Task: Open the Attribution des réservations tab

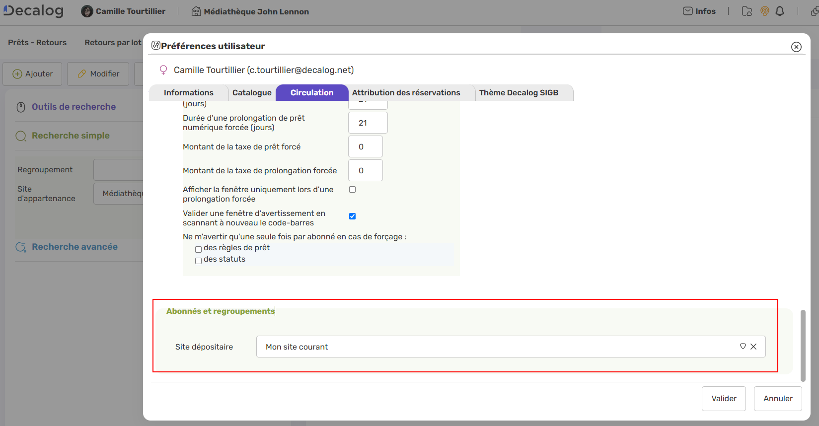Action: 406,93
